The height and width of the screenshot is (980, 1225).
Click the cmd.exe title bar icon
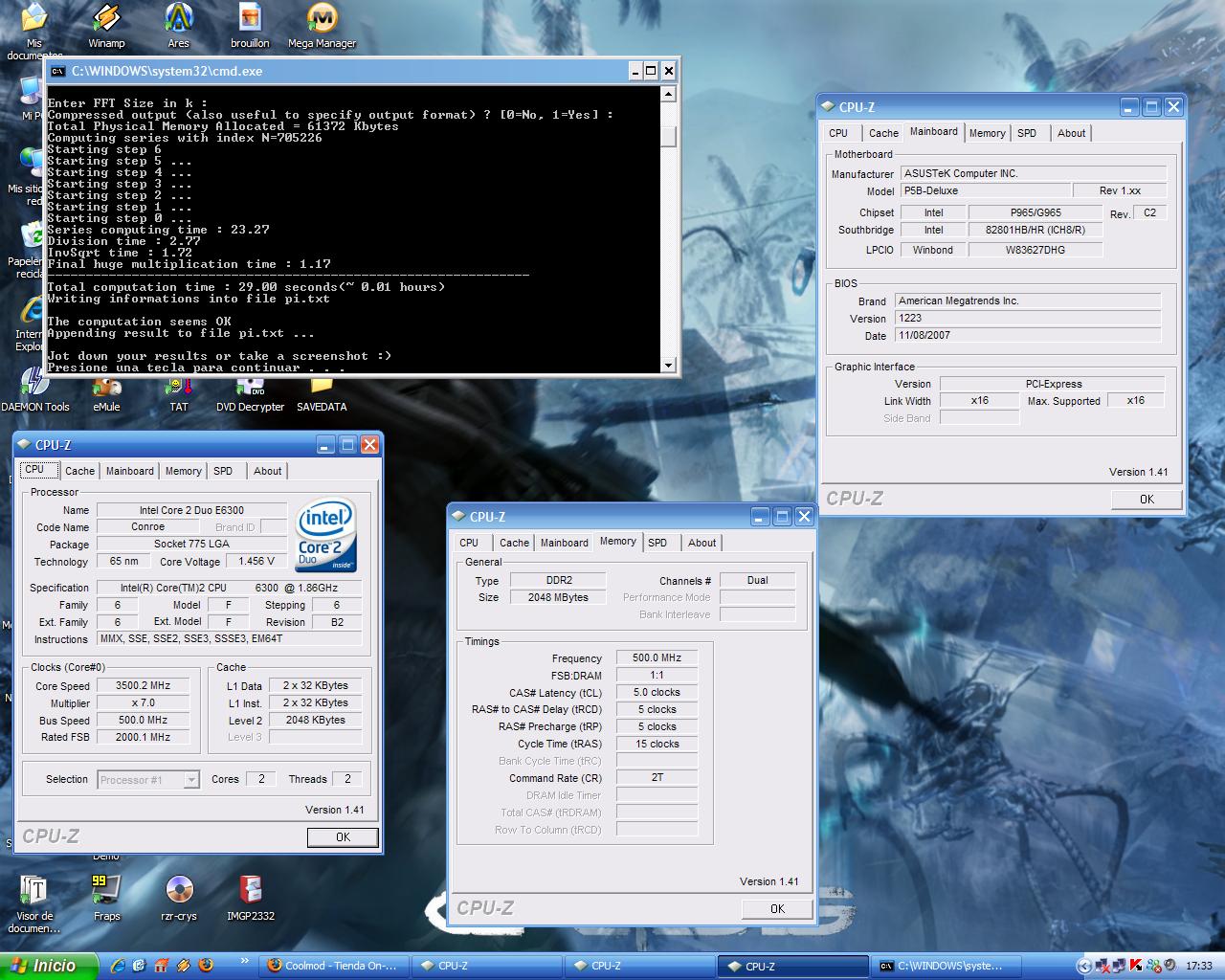point(57,71)
